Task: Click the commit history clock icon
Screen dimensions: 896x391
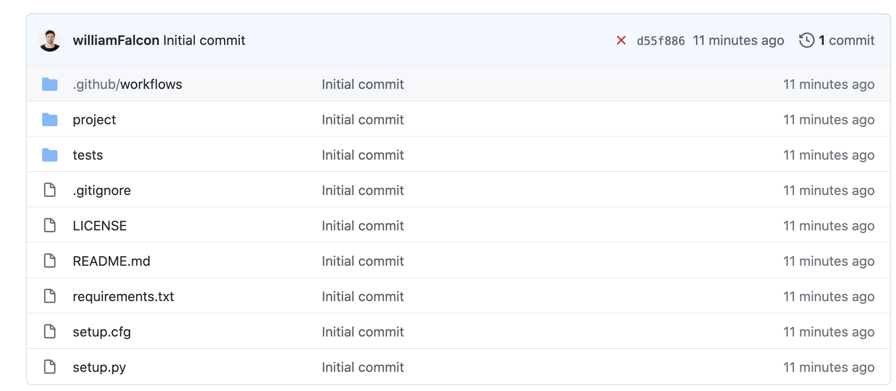Action: pyautogui.click(x=806, y=40)
